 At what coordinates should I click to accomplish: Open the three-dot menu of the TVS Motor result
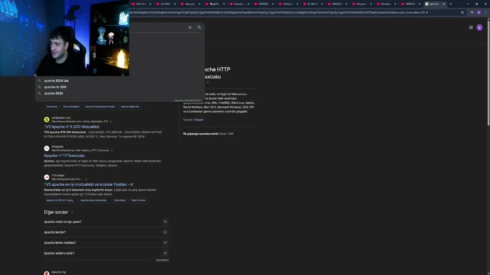[x=86, y=179]
